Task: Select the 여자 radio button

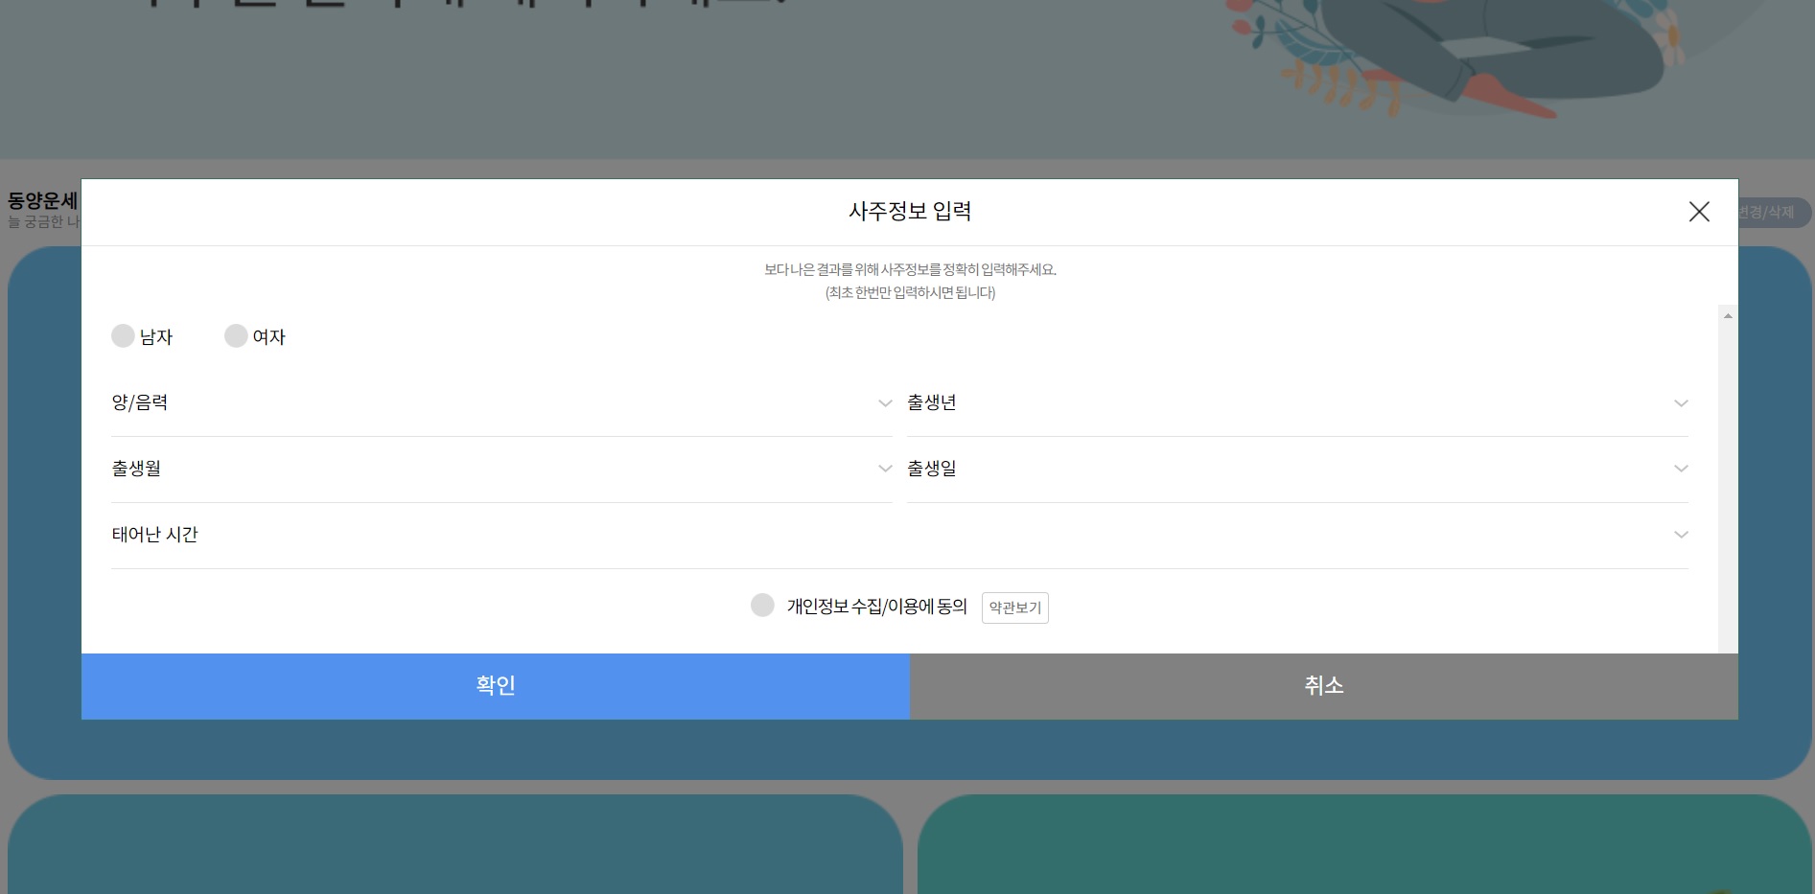Action: [x=236, y=336]
